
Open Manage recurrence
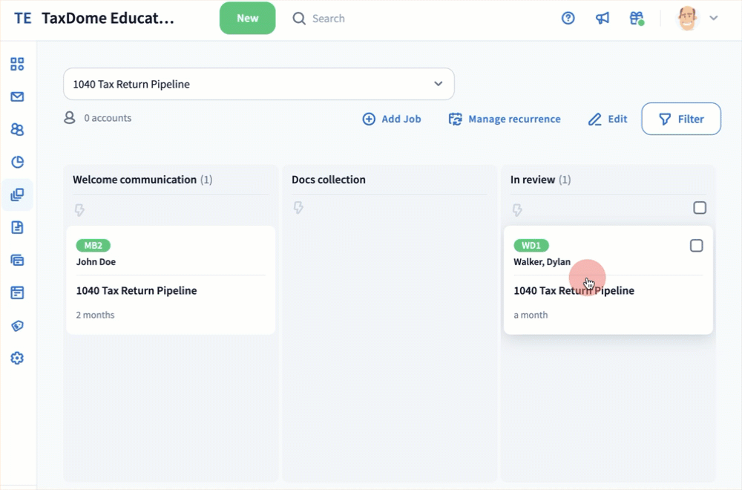pyautogui.click(x=505, y=119)
